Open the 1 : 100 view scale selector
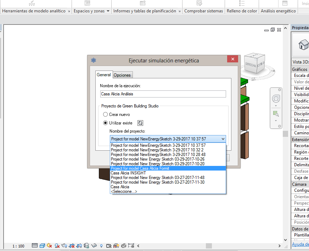Viewport: 309px width, 251px height. (x=18, y=246)
